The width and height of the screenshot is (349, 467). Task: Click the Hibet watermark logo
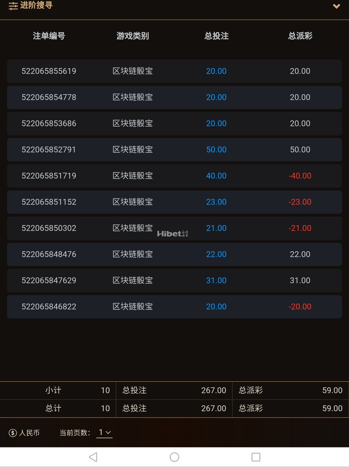pyautogui.click(x=173, y=233)
